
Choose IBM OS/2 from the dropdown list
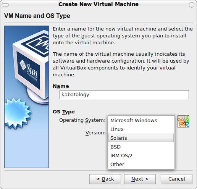point(141,155)
